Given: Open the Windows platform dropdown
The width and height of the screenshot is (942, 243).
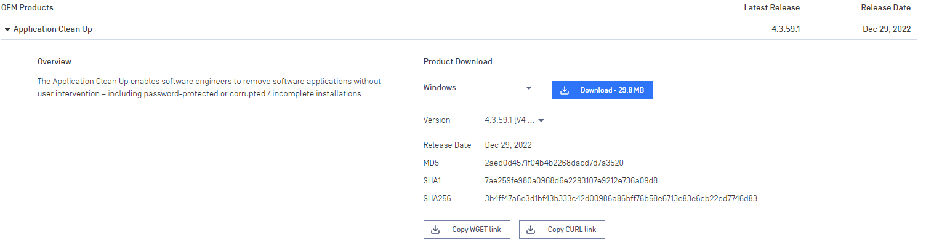Looking at the screenshot, I should (x=478, y=88).
